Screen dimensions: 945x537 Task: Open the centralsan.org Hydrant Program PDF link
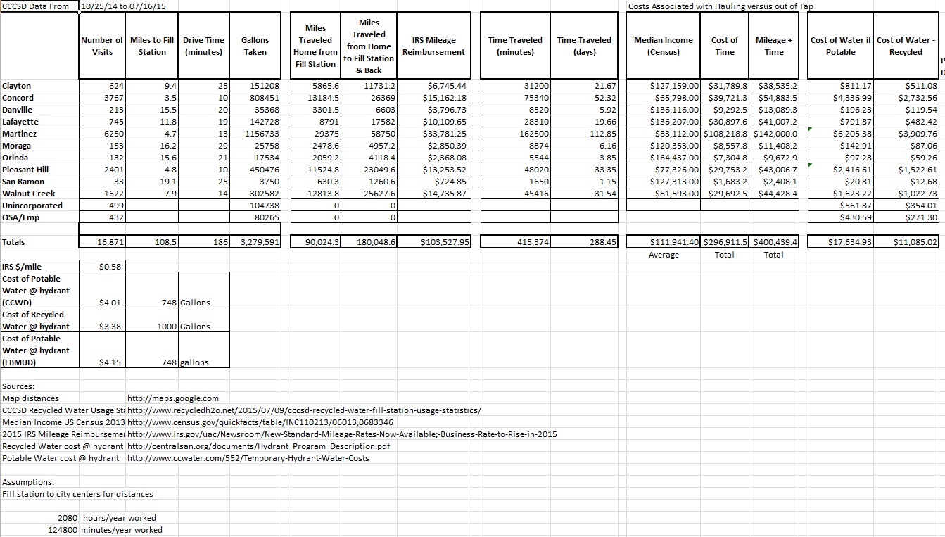pos(258,446)
